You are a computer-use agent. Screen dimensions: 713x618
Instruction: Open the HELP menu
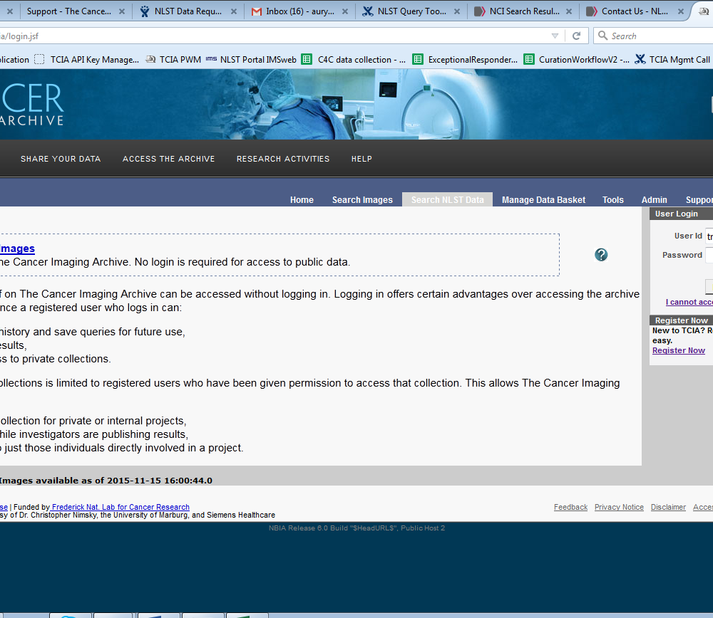(x=361, y=159)
